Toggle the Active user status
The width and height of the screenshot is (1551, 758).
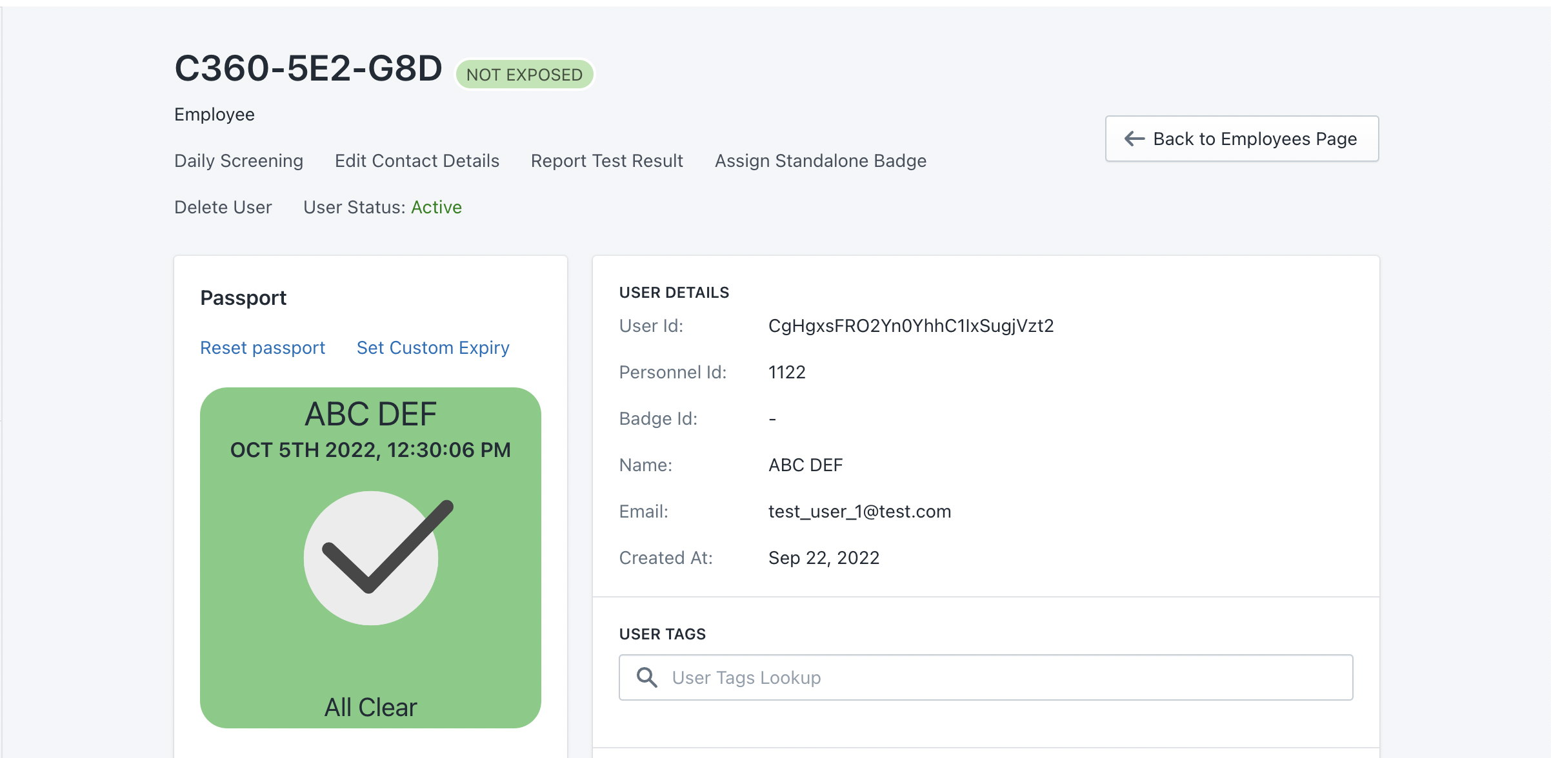pos(436,207)
